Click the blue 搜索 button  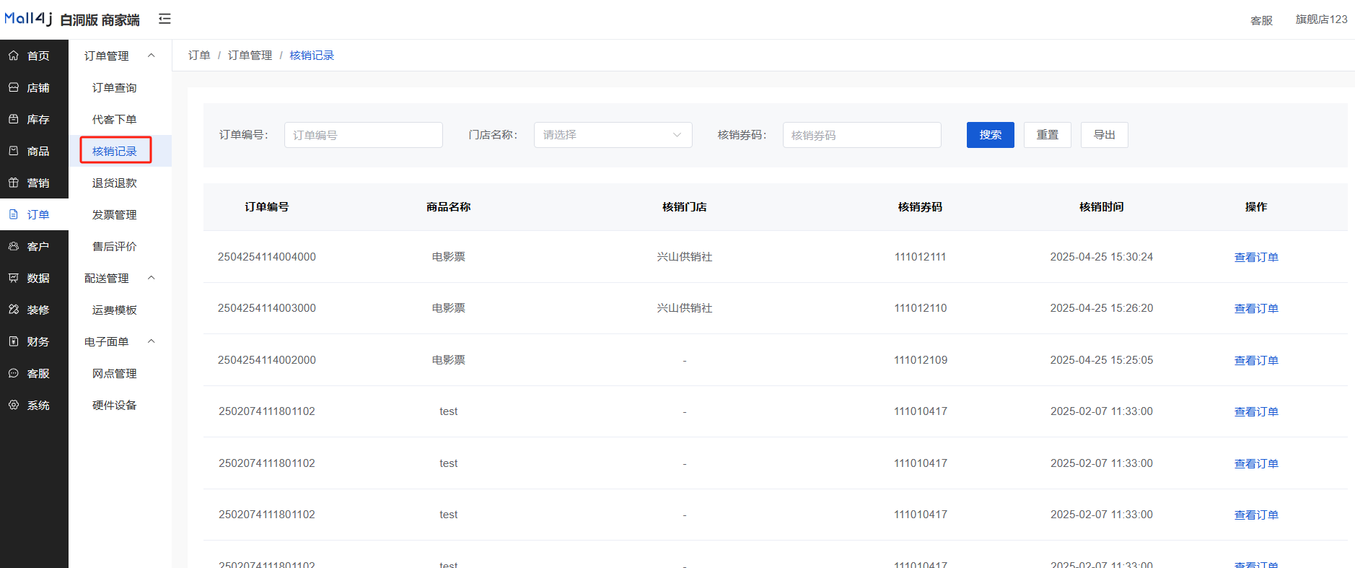pyautogui.click(x=990, y=135)
